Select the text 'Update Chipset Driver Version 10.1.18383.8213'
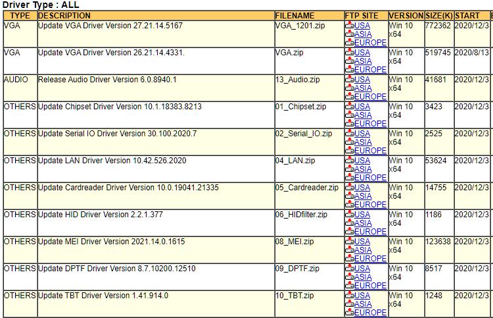 coord(120,107)
